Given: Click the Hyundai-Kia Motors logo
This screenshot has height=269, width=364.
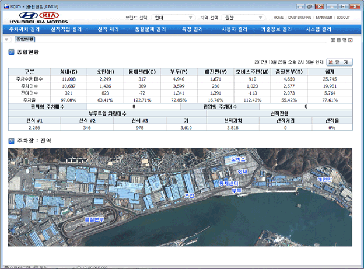Looking at the screenshot, I should (x=38, y=17).
